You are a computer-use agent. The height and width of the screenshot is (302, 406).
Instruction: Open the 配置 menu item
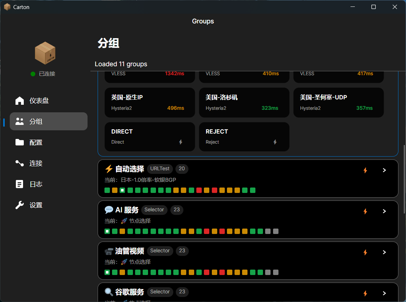[x=48, y=142]
